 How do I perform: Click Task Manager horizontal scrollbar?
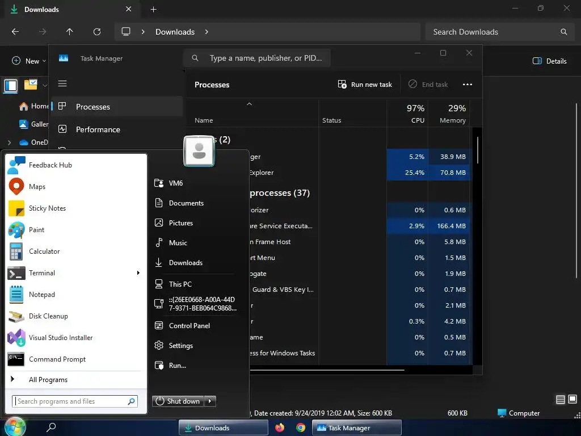coord(327,370)
